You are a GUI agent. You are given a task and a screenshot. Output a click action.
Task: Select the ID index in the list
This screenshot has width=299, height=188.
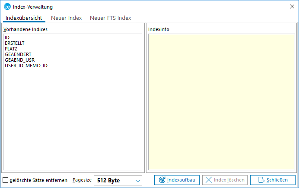click(x=7, y=38)
